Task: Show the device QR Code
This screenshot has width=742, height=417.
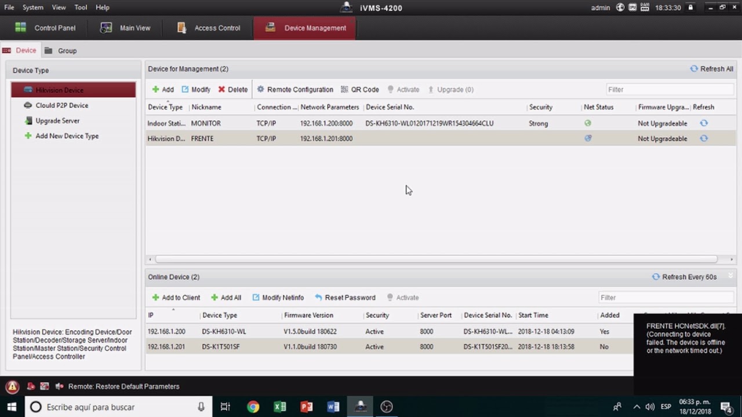Action: [x=360, y=90]
